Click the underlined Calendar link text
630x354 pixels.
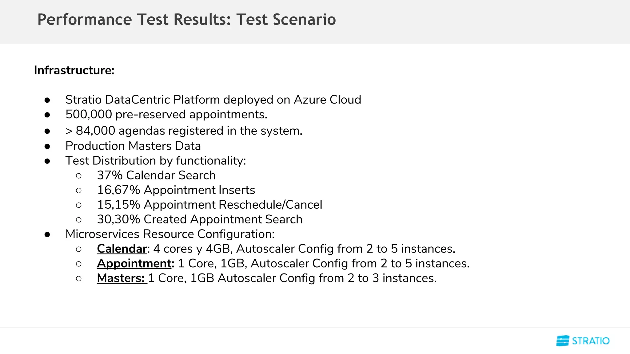pos(122,249)
